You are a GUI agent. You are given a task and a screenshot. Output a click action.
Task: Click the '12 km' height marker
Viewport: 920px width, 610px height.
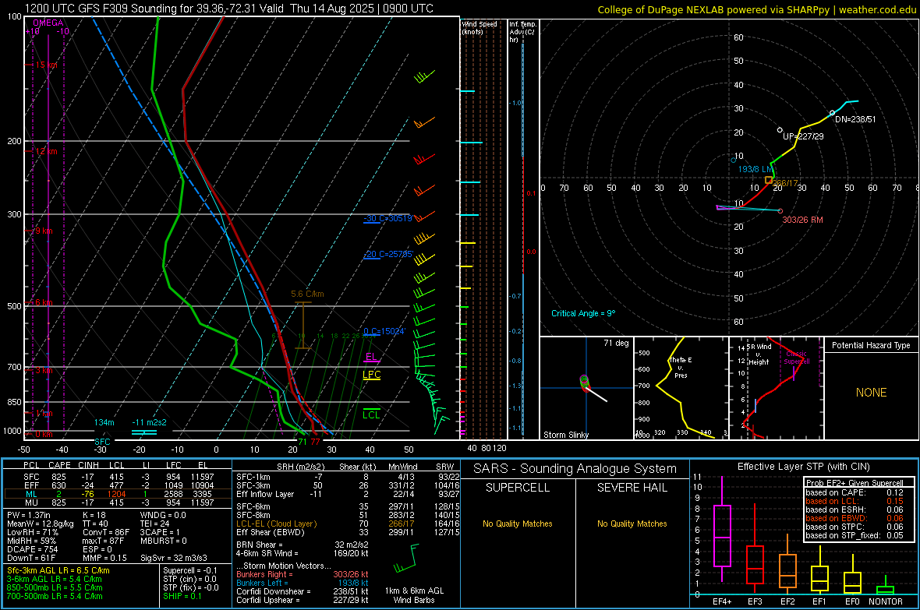click(x=46, y=151)
